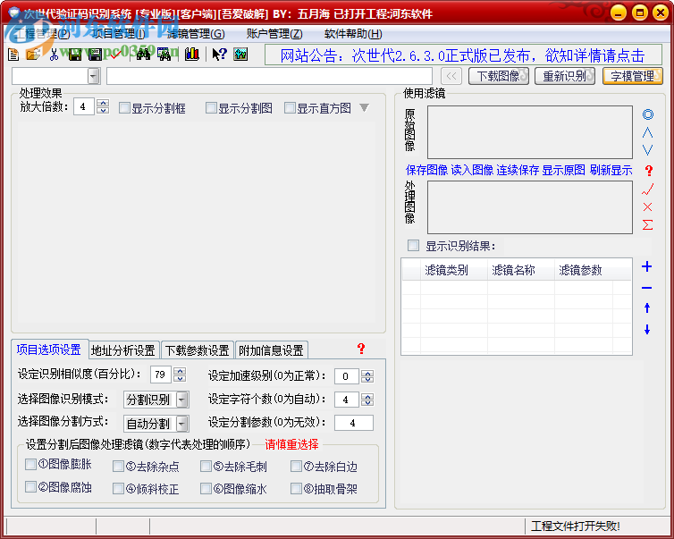Click the red X icon beside processed image
The width and height of the screenshot is (674, 539).
click(648, 207)
